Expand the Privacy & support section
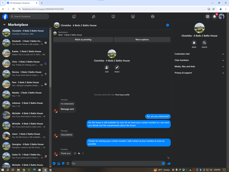 [199, 73]
